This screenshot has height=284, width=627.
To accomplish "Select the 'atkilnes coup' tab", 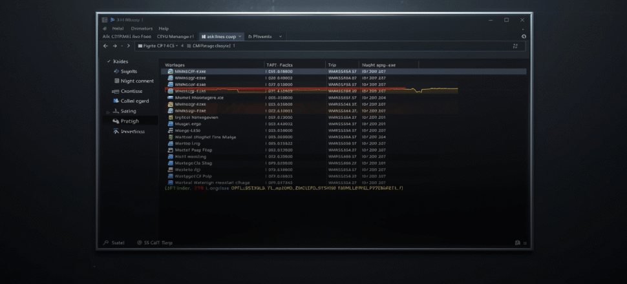I will [x=221, y=37].
